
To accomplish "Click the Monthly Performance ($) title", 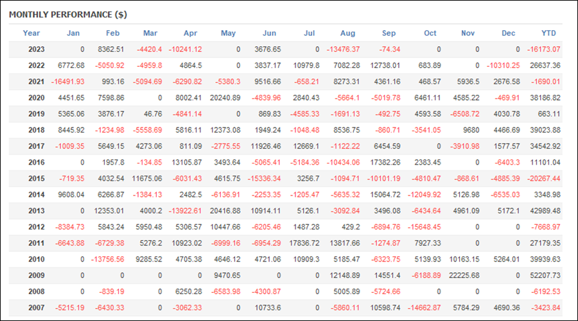I will point(68,15).
